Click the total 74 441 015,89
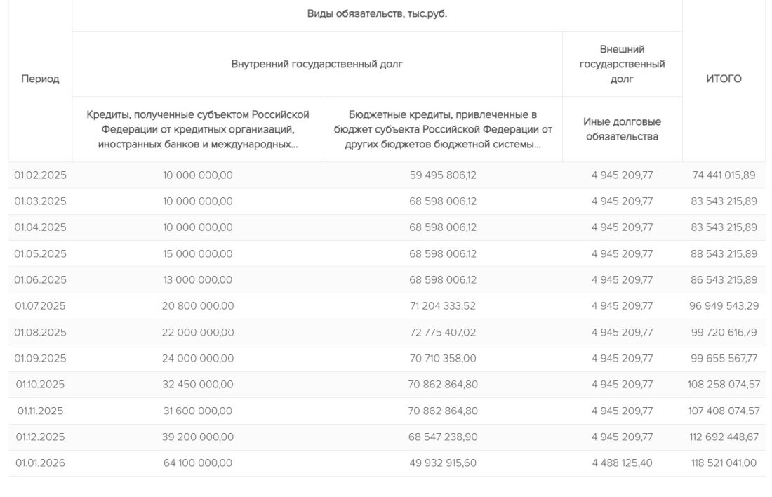The image size is (772, 497). (723, 175)
